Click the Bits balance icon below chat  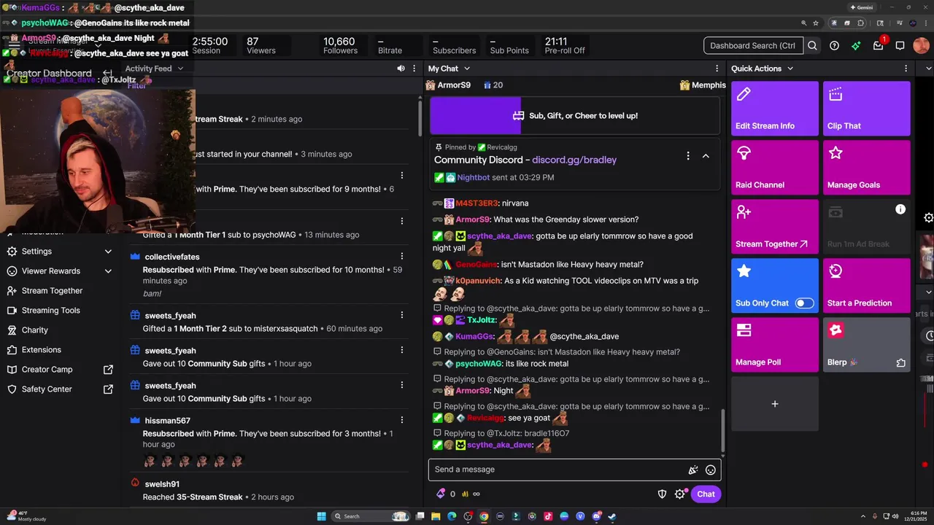441,494
